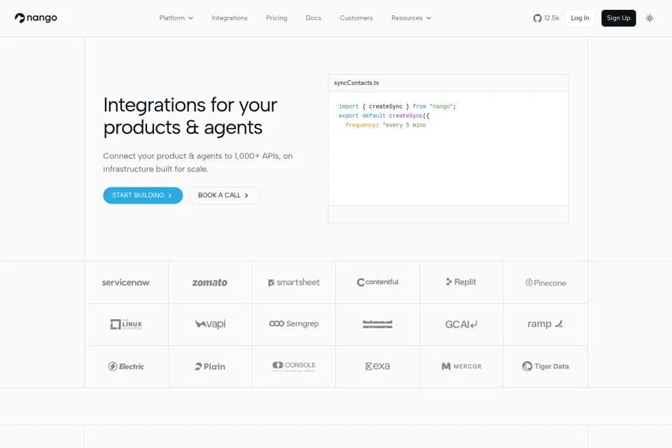Expand the Resources dropdown menu

(x=411, y=18)
